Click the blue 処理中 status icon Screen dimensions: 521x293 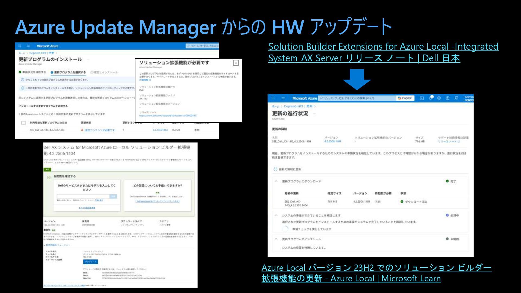(447, 215)
